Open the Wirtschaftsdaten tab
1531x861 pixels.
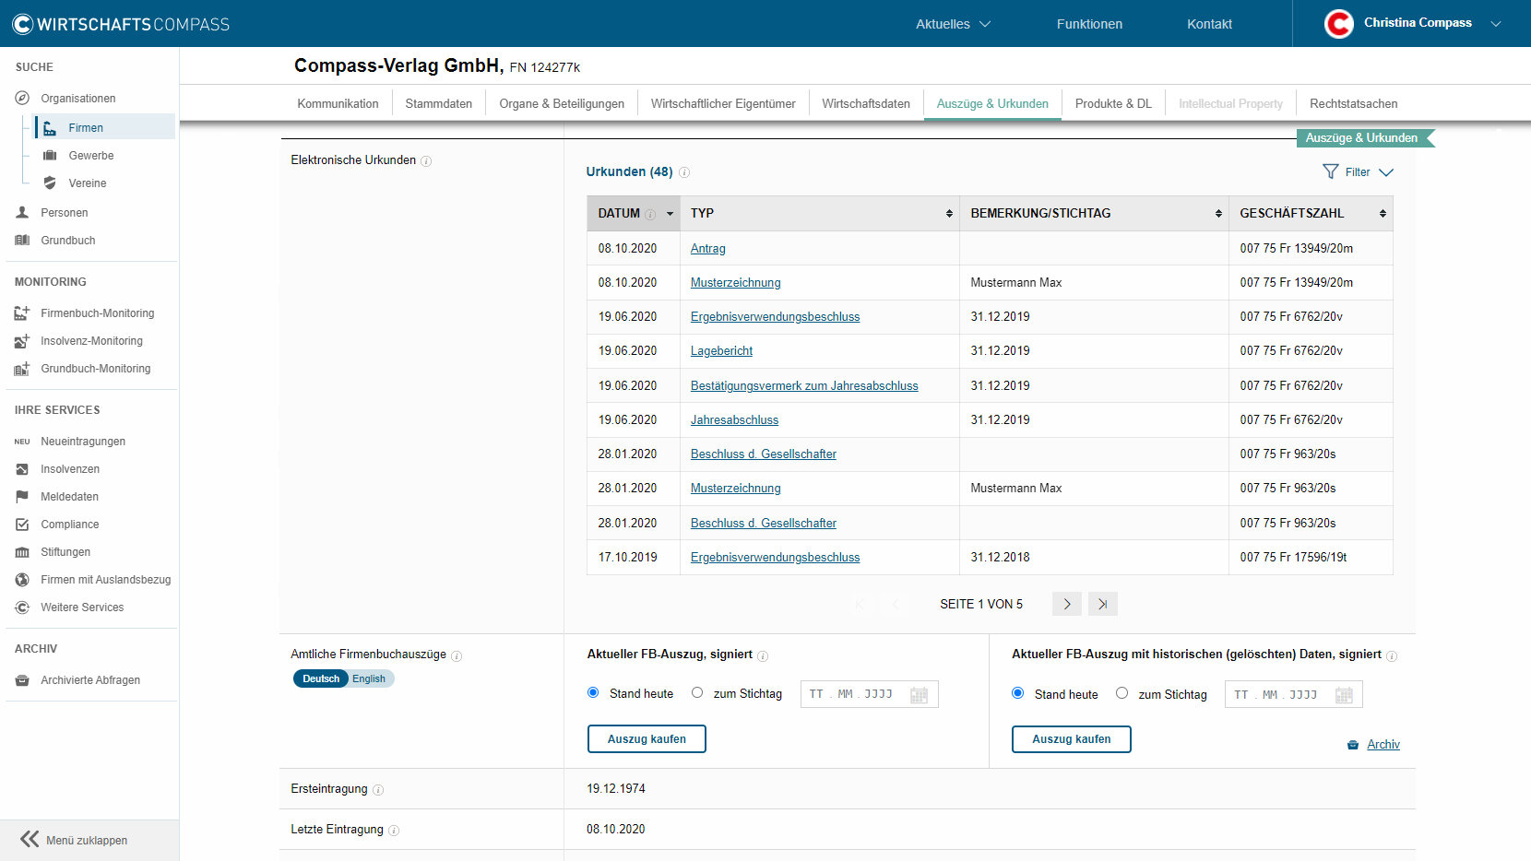tap(866, 103)
